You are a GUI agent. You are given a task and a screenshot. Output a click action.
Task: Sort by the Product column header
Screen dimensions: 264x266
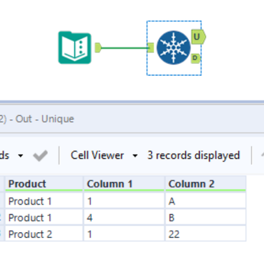pos(44,184)
